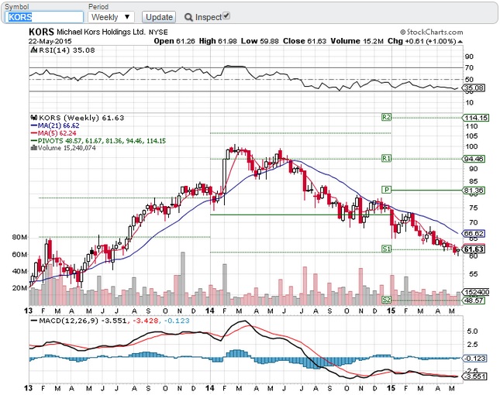Click the 13 year marker below MACD panel

[x=29, y=388]
